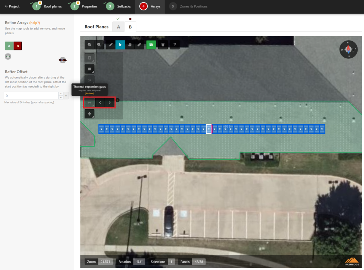Screen dimensions: 364x270
Task: Toggle the dark red B roof plane swatch
Action: tap(18, 46)
